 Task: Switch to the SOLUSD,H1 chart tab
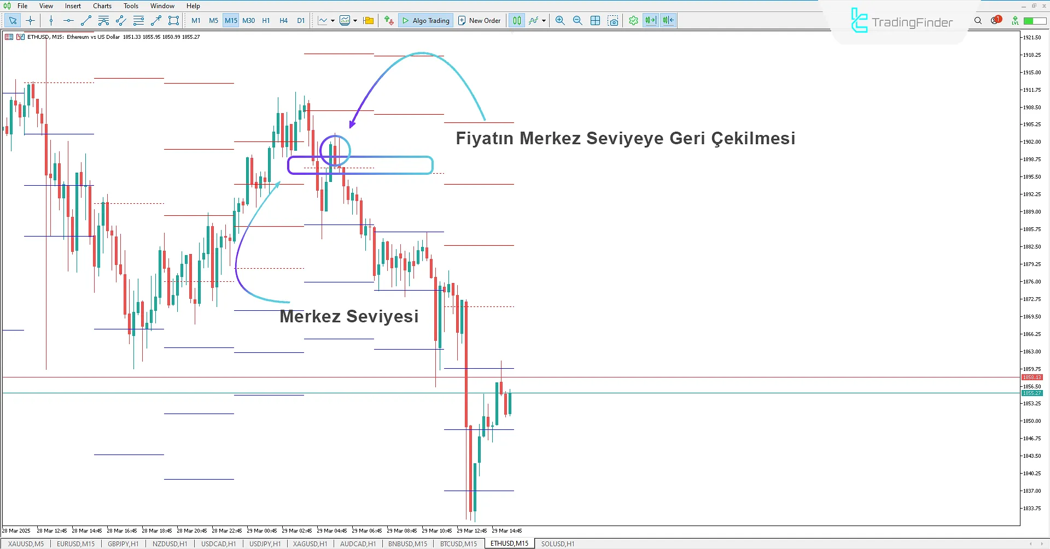click(558, 544)
